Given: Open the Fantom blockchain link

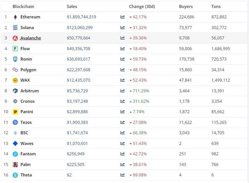Looking at the screenshot, I should 28,154.
